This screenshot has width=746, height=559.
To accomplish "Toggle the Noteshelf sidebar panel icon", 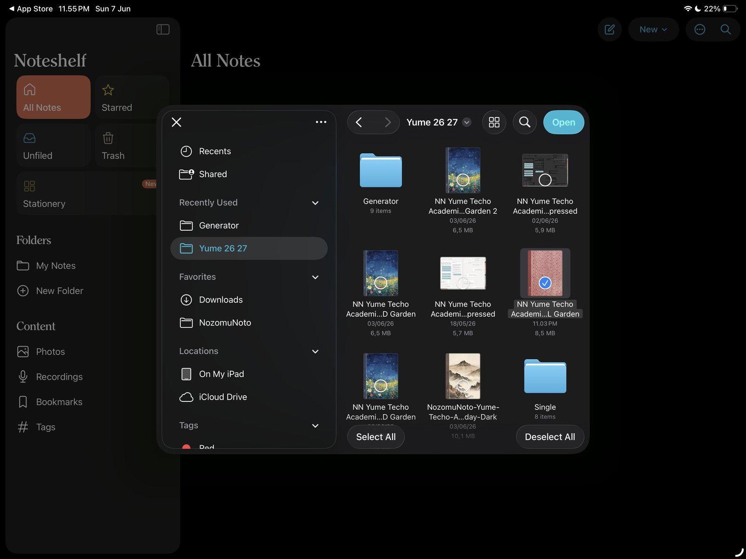I will pos(163,29).
